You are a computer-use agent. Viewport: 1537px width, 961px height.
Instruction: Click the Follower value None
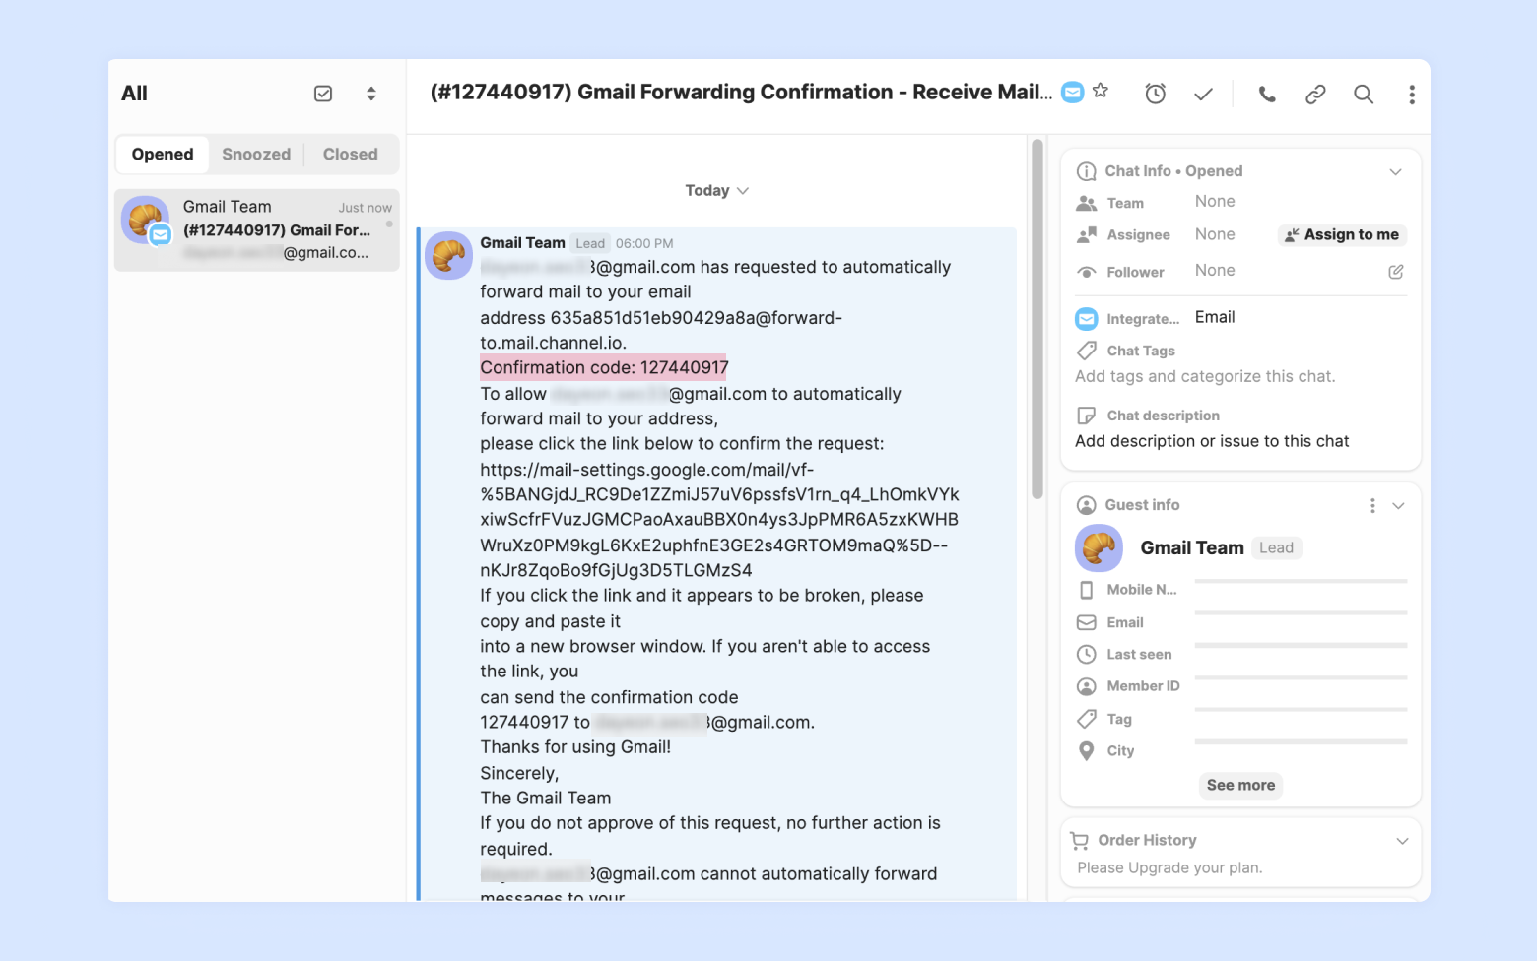pos(1215,270)
